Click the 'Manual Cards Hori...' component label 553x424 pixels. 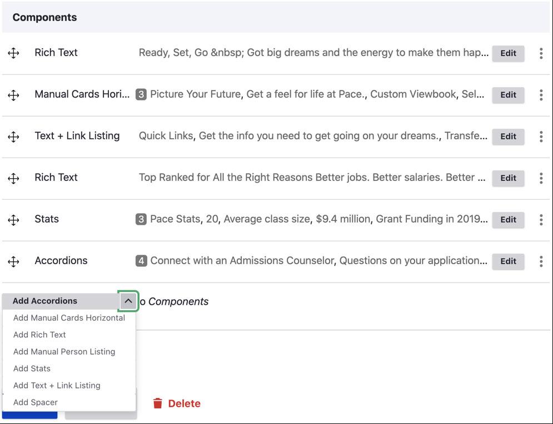[x=82, y=94]
